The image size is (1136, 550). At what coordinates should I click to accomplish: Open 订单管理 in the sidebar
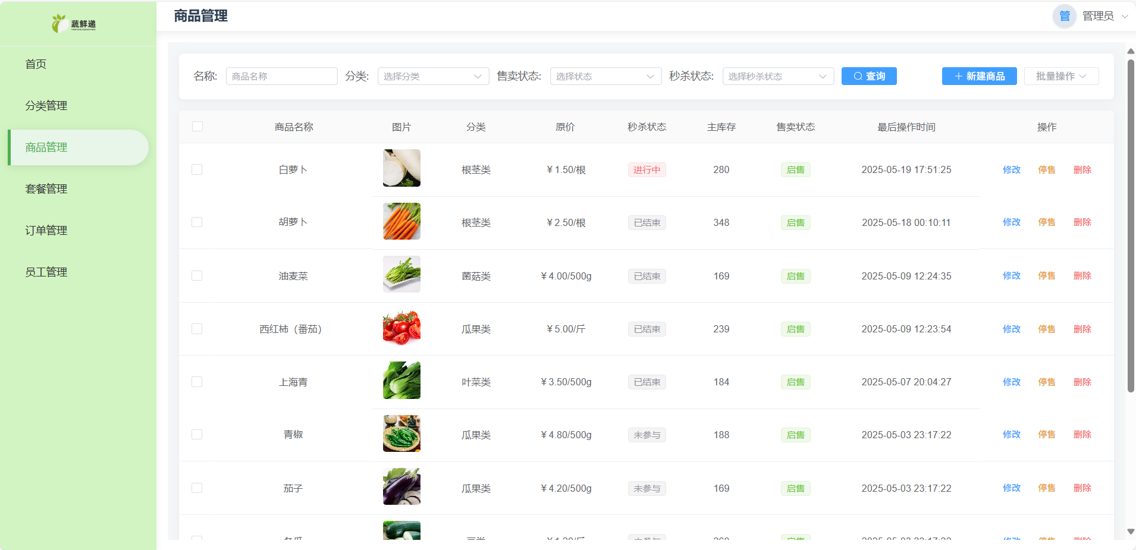point(45,230)
